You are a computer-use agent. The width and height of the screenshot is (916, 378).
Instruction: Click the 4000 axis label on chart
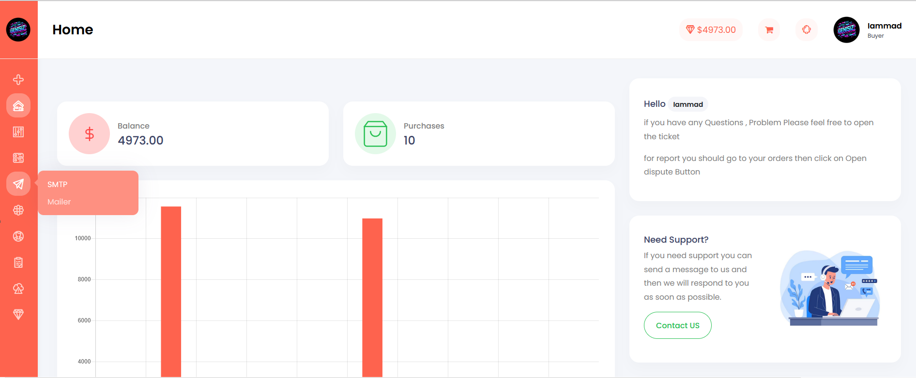click(84, 362)
